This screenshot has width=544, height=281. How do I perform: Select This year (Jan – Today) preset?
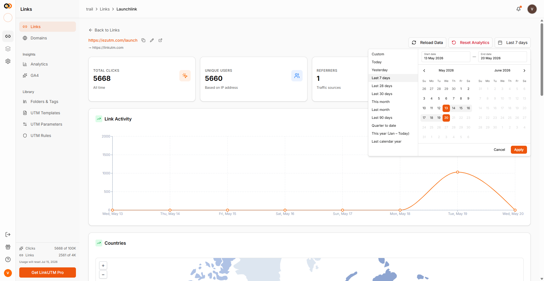(393, 134)
